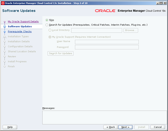Close the installer window
Viewport: 168px width, 131px height.
coord(165,3)
